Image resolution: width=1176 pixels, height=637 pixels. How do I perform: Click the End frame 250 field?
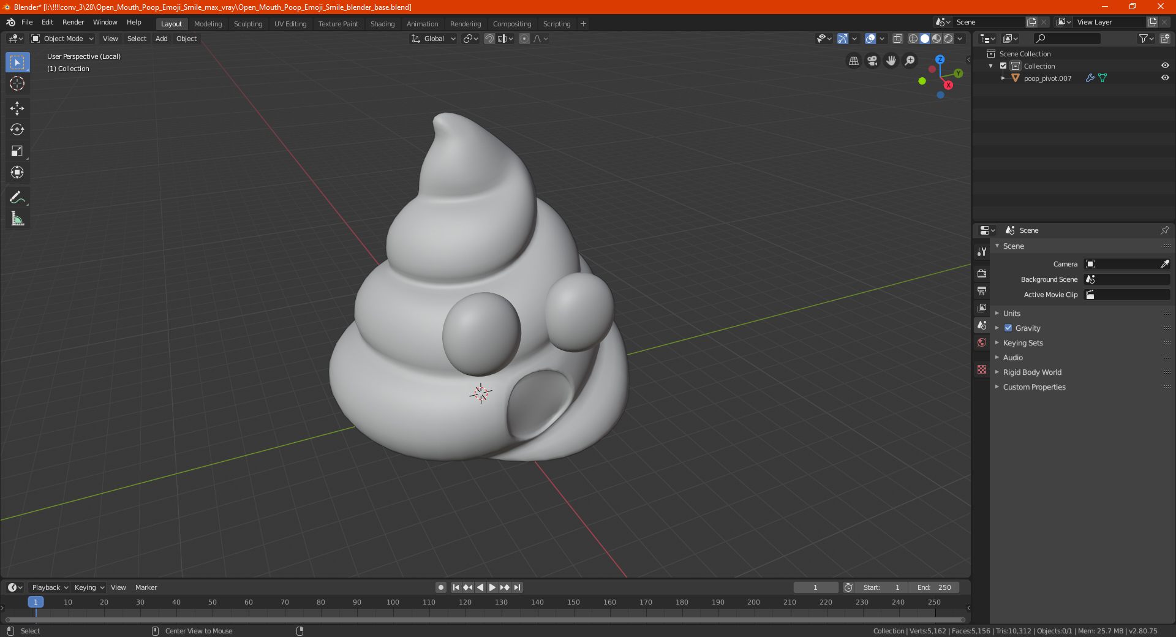[933, 587]
